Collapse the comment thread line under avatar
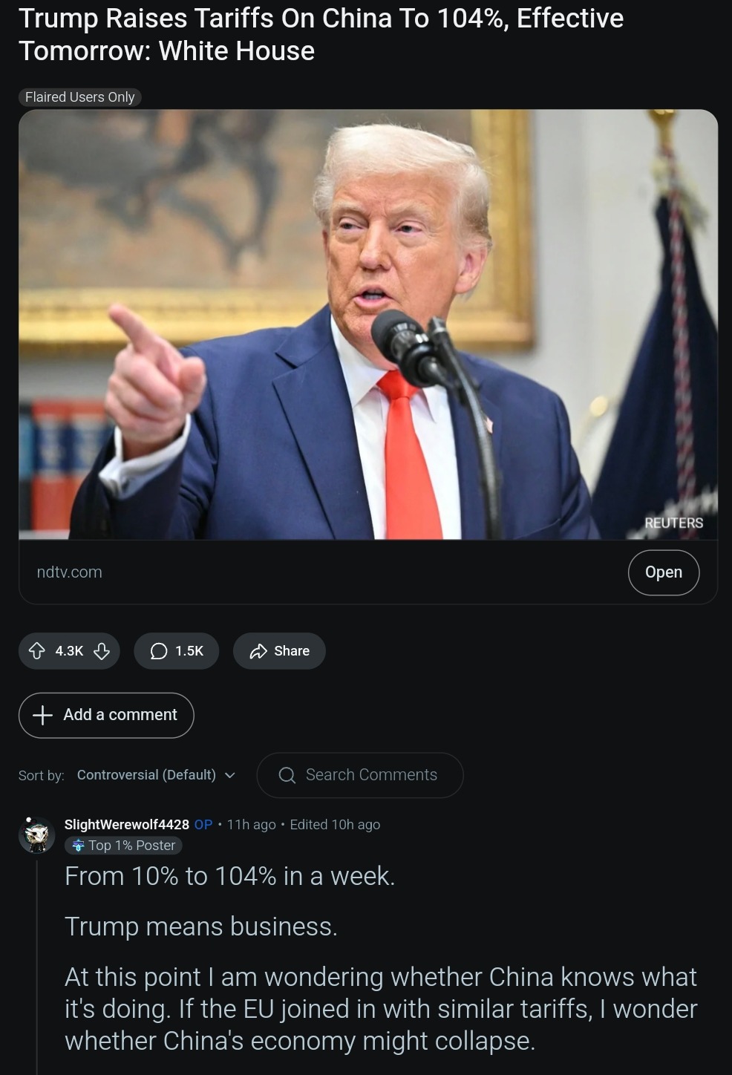This screenshot has height=1075, width=732. (x=37, y=965)
